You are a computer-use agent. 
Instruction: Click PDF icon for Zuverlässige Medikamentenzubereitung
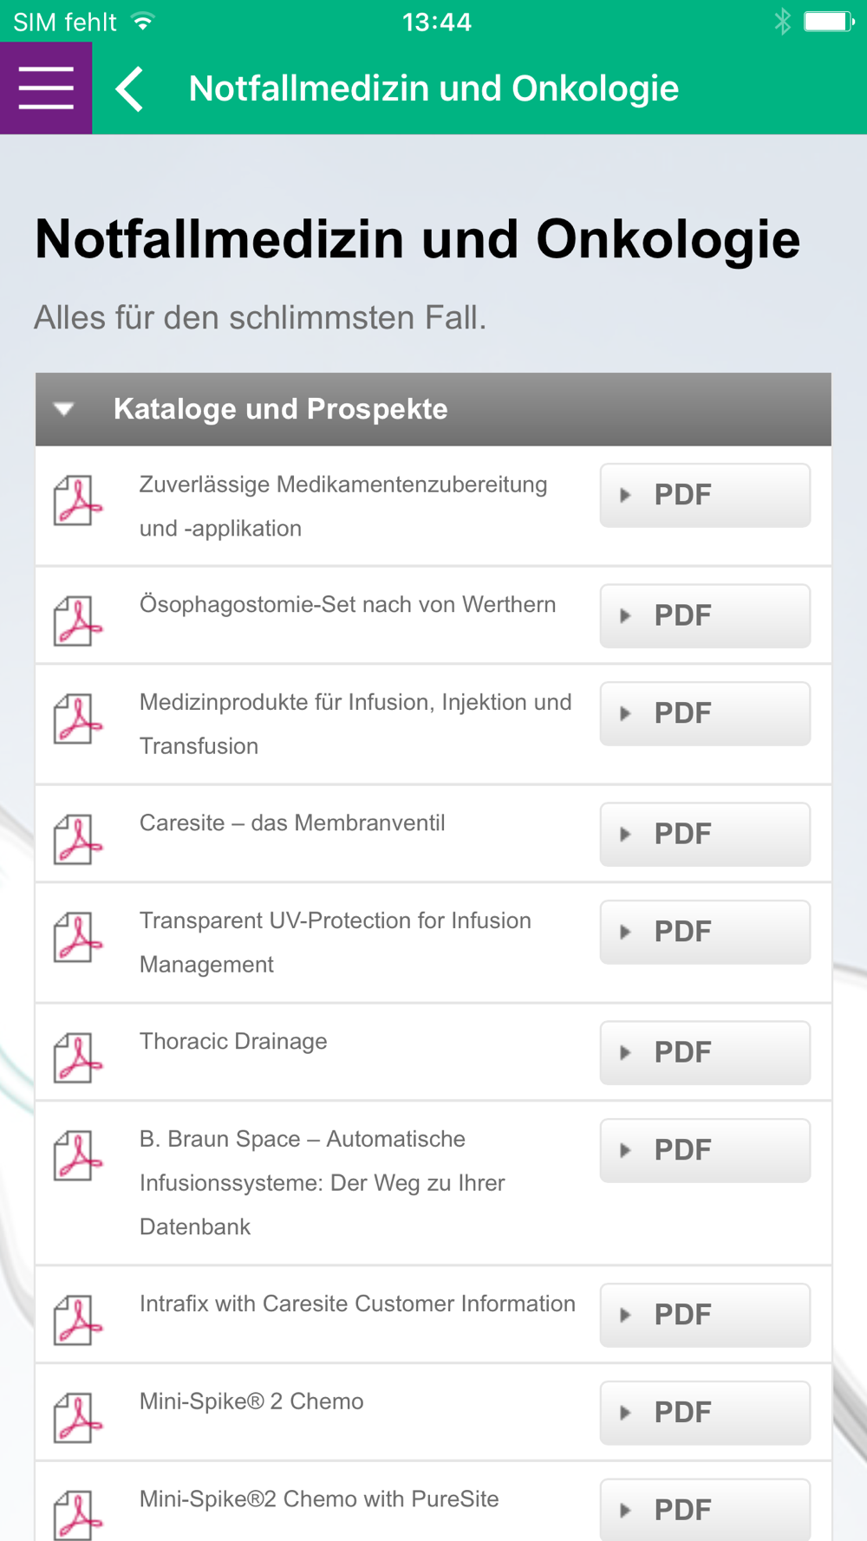(x=77, y=500)
